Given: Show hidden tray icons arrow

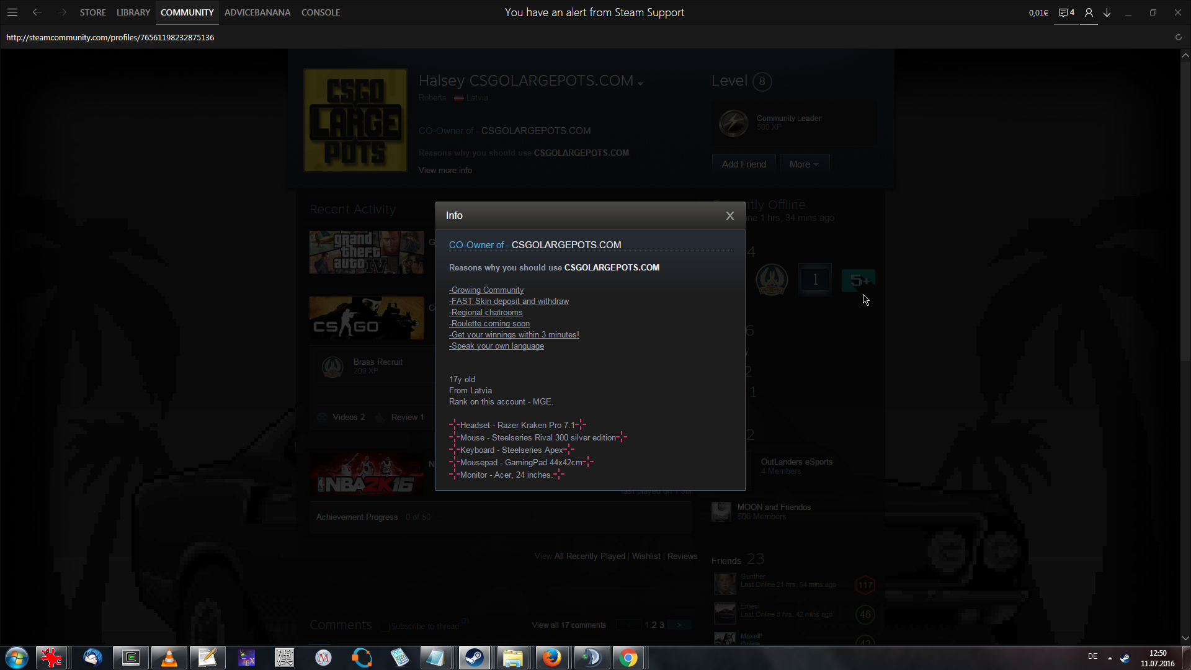Looking at the screenshot, I should 1110,658.
